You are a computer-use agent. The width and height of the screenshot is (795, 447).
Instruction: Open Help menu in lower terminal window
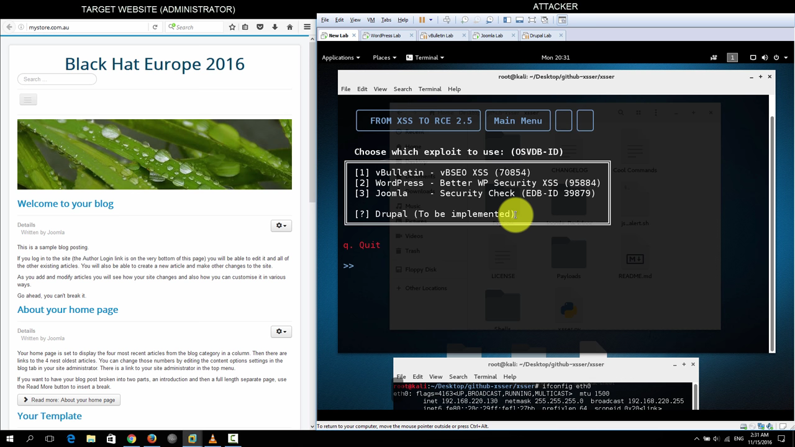510,376
